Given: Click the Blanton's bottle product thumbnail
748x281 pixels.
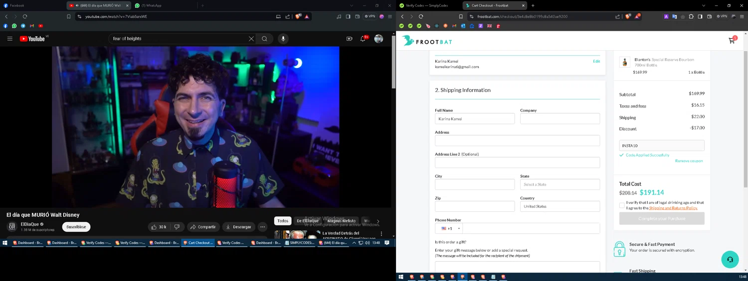Looking at the screenshot, I should click(625, 62).
